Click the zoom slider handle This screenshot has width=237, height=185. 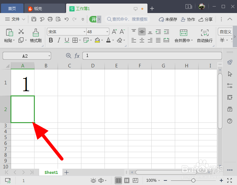pyautogui.click(x=193, y=180)
